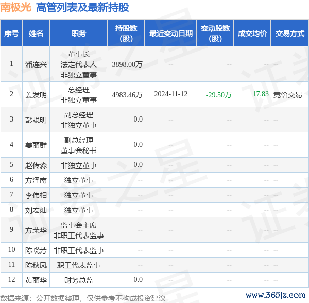This screenshot has height=303, width=309.
Task: Click the name 李伟相
Action: point(36,195)
